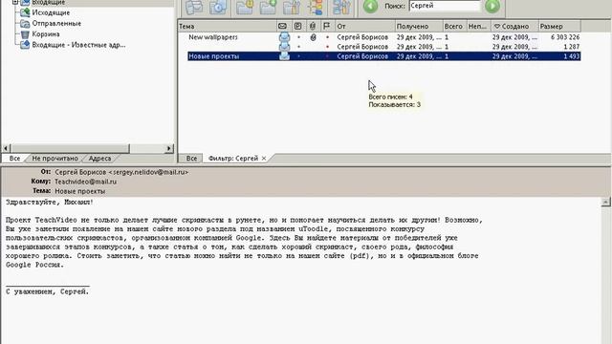612x344 pixels.
Task: Click the Отправленные folder icon
Action: tap(25, 23)
